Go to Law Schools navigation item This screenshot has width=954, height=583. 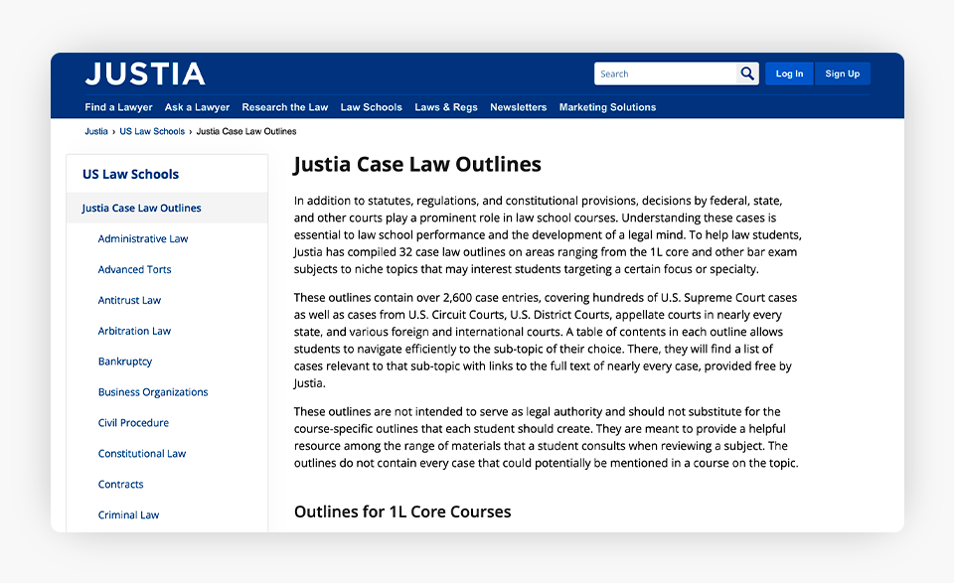371,107
